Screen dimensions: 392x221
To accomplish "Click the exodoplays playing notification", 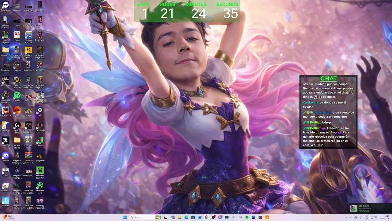I will point(370,208).
